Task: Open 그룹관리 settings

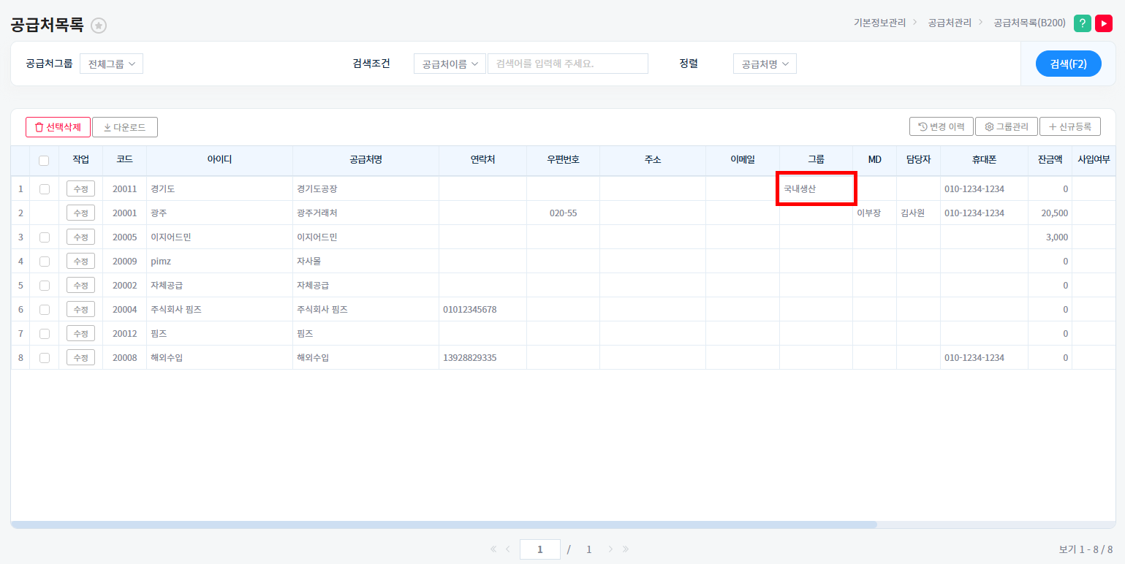Action: point(1007,126)
